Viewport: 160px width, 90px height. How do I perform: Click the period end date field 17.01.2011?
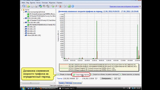(88, 78)
